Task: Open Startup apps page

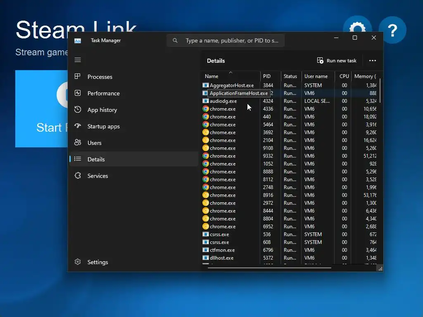Action: [x=134, y=126]
